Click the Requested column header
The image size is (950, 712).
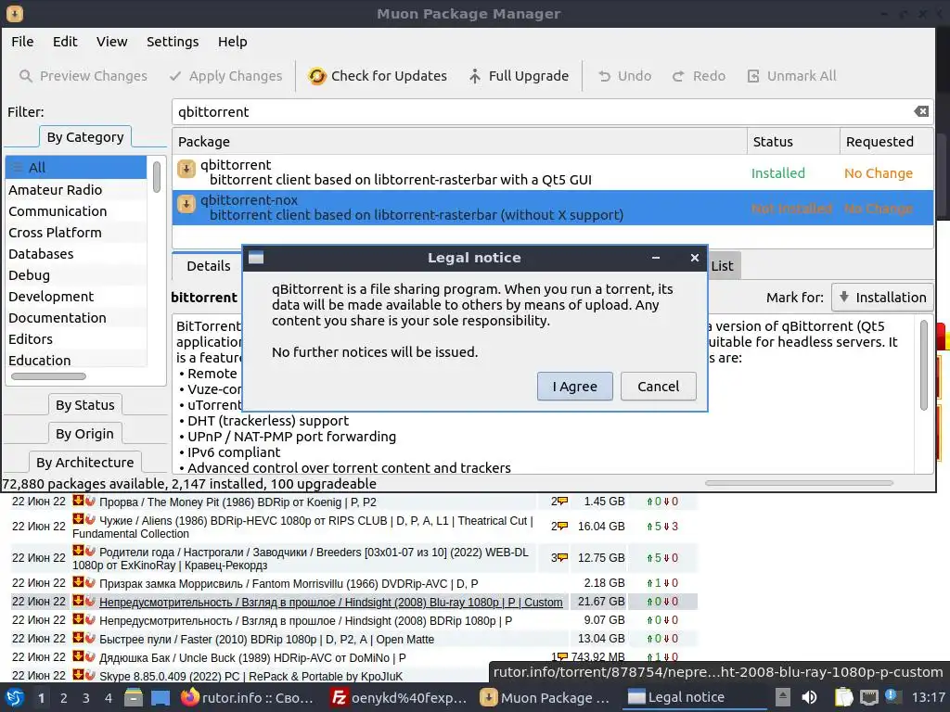[x=886, y=141]
